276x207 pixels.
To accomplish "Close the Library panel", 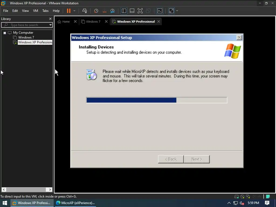I will pos(50,19).
